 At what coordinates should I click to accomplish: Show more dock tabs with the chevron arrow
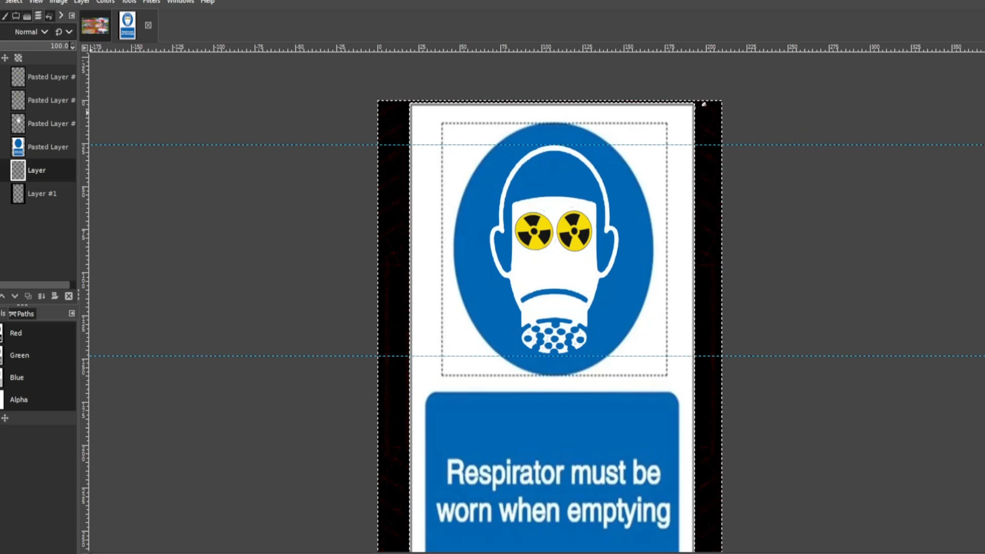click(x=61, y=15)
